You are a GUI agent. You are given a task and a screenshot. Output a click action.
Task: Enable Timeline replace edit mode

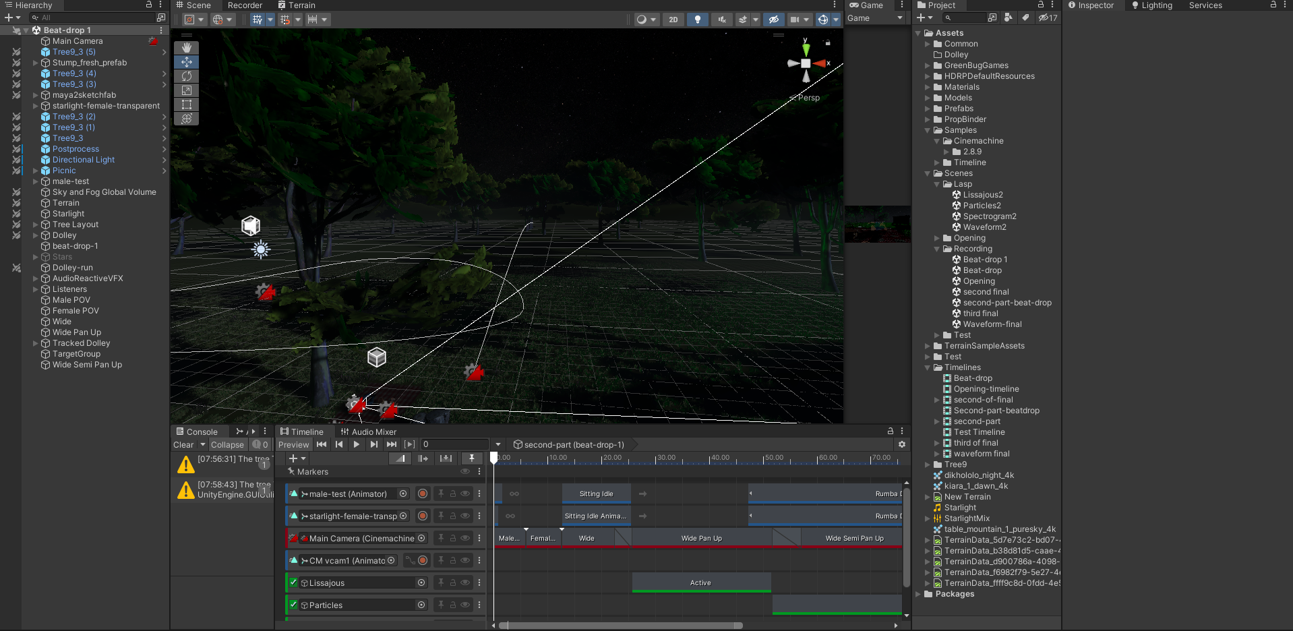pyautogui.click(x=446, y=458)
